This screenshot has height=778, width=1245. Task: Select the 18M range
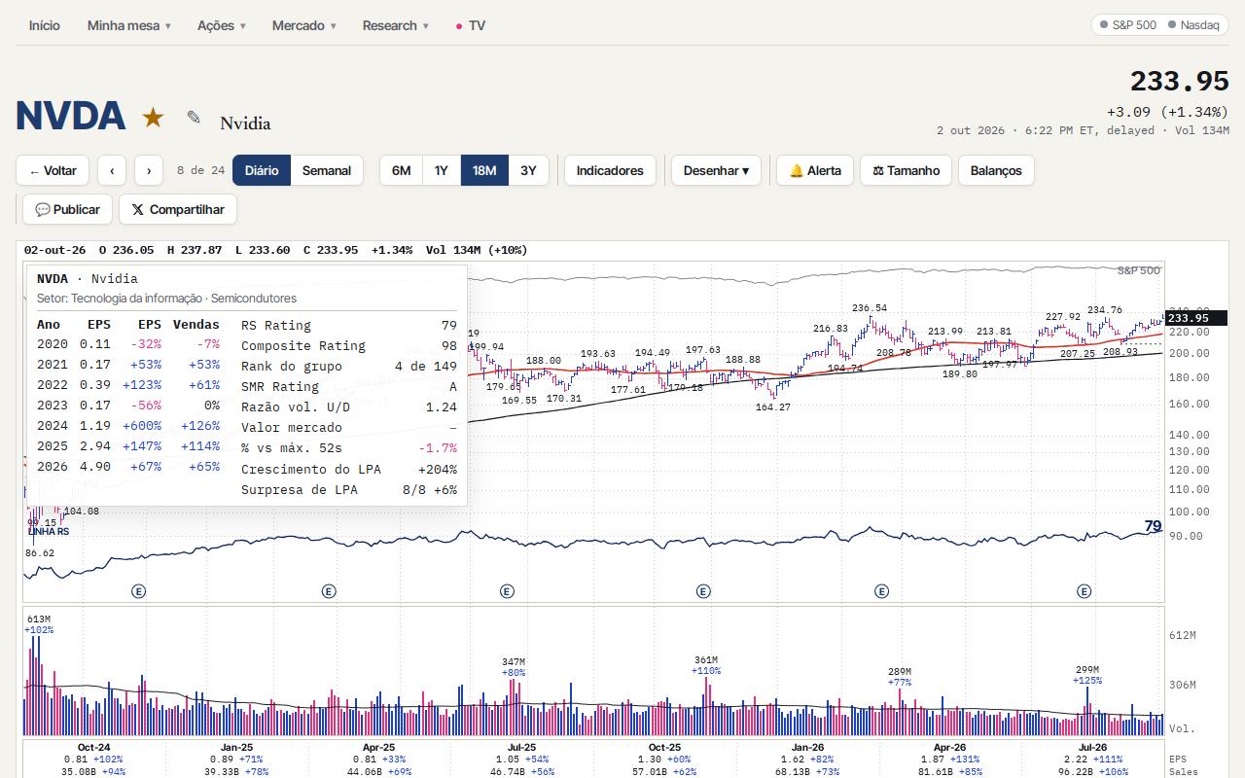pos(484,170)
